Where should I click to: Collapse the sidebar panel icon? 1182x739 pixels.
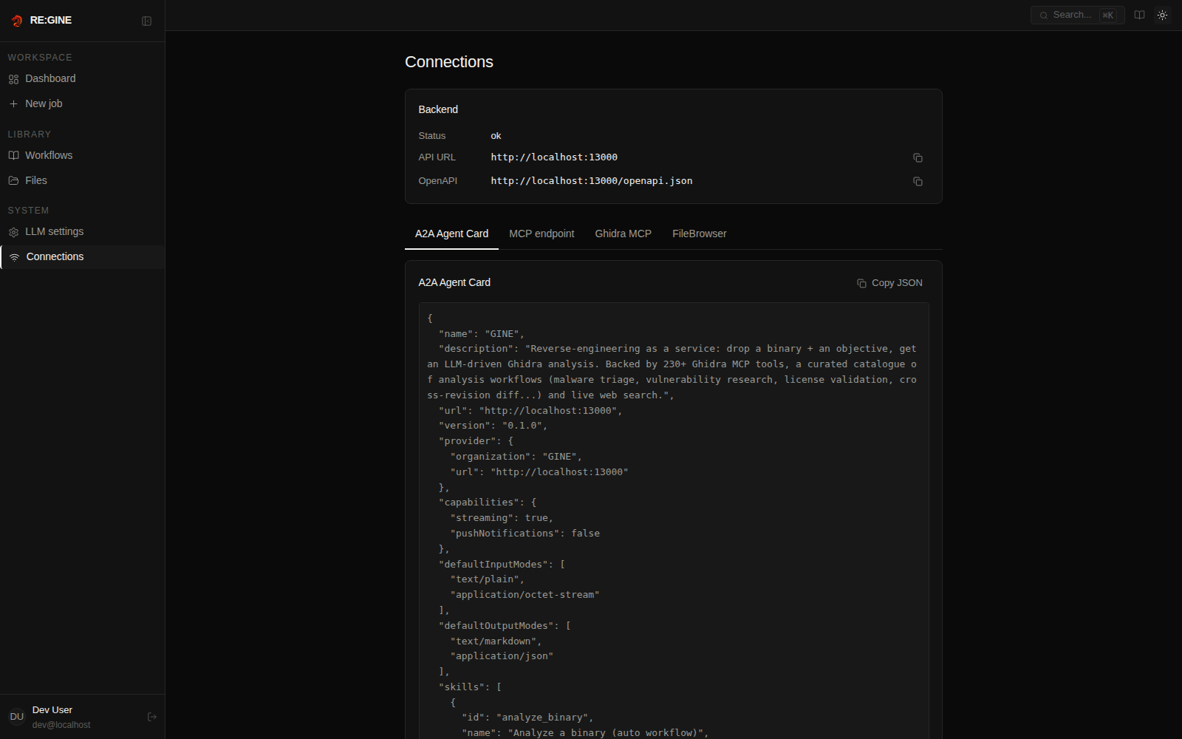[146, 21]
